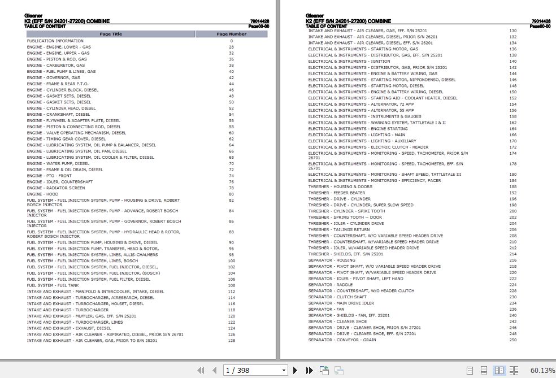Click ALTERNATOR, 72 AMP row
Screen dimensions: 556x378
tap(361, 105)
